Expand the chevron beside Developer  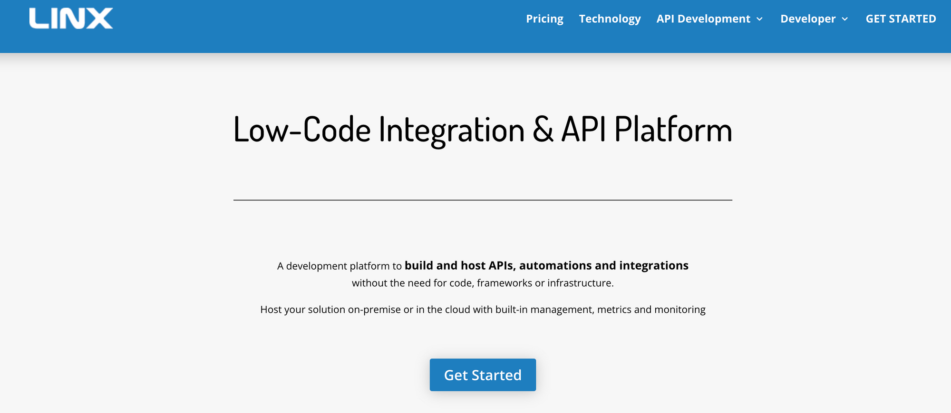click(844, 19)
